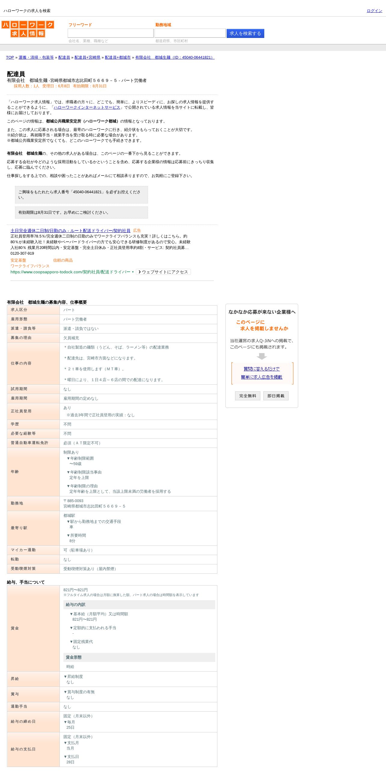The image size is (386, 773).
Task: Click the 必須（ＡＴ限定不可） value
Action: [x=83, y=443]
